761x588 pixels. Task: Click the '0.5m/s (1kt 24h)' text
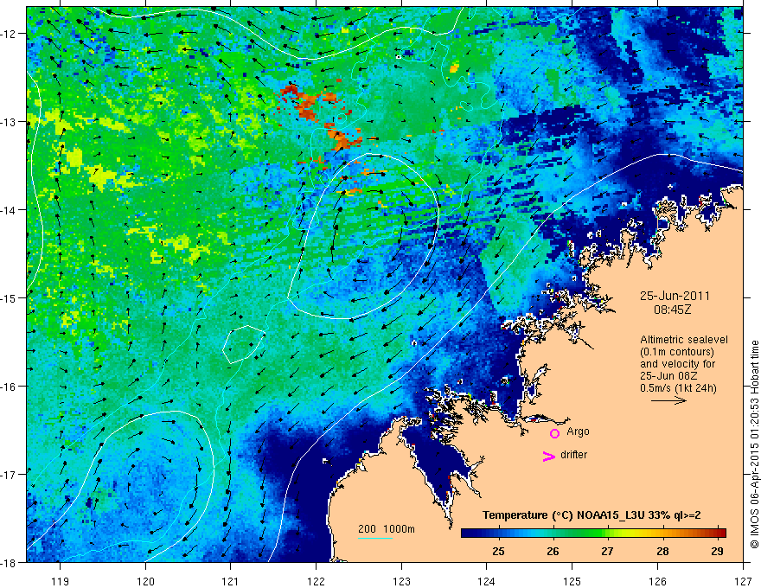coord(679,388)
